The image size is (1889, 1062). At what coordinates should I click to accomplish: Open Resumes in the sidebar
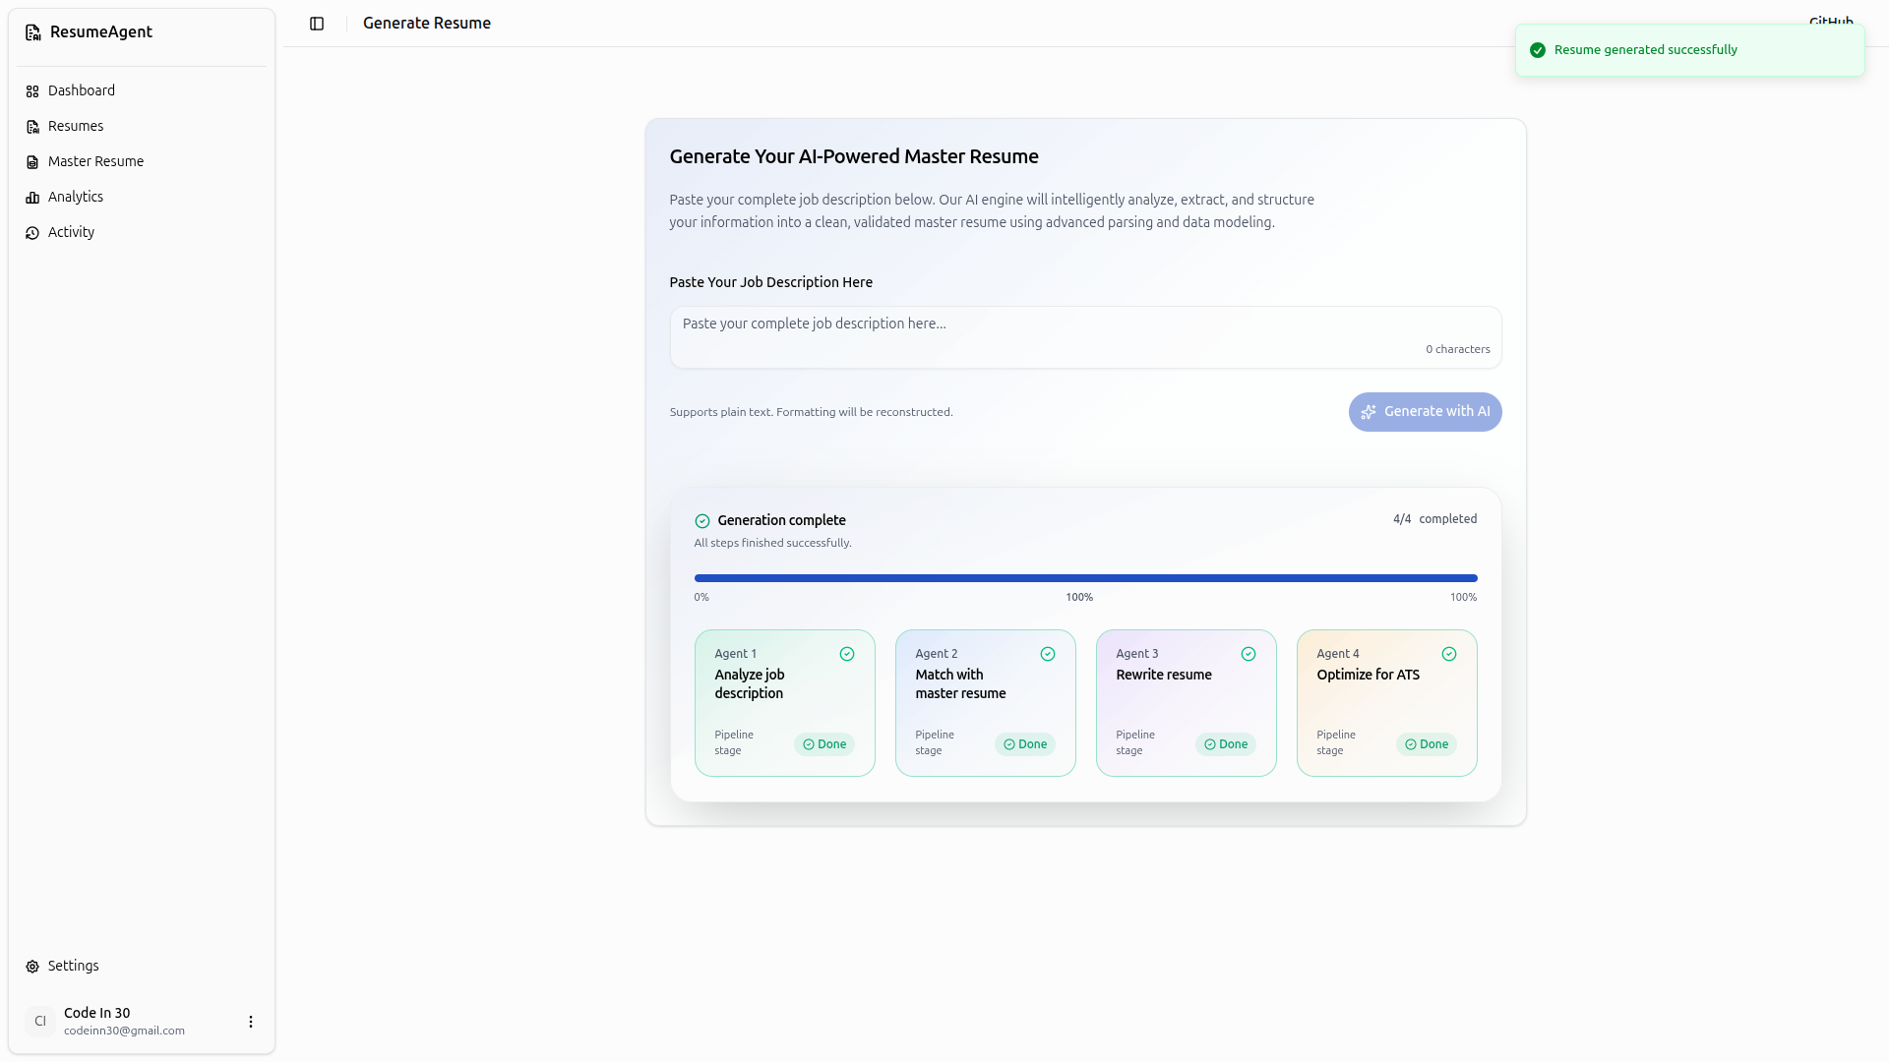point(76,126)
